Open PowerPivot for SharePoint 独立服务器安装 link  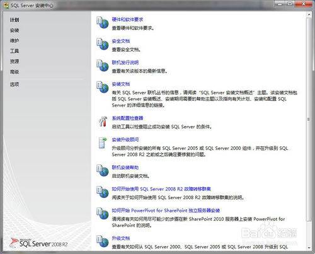[166, 211]
